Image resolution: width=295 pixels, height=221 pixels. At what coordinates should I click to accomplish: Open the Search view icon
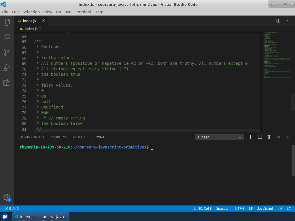[7, 37]
